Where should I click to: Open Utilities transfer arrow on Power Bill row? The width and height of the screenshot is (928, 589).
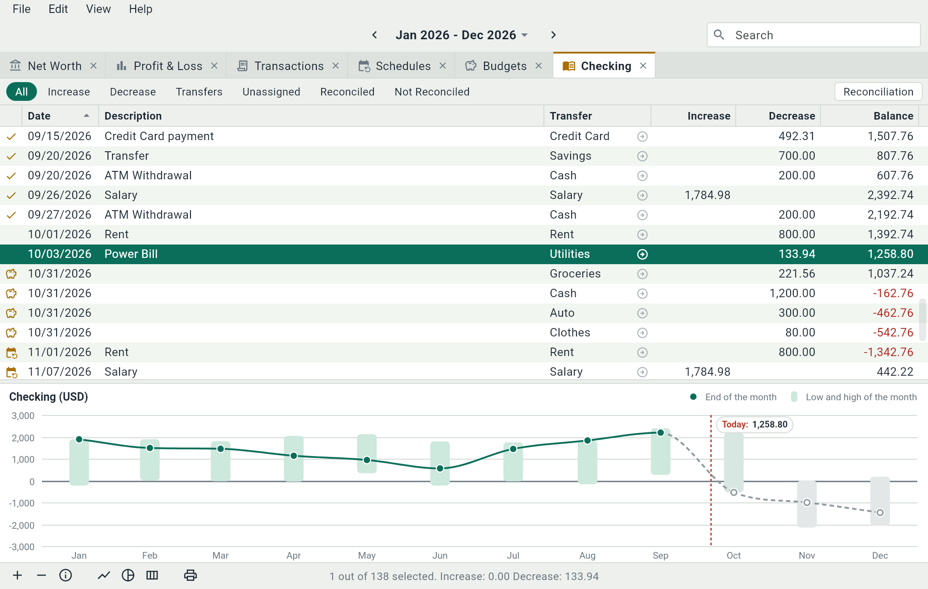[642, 254]
